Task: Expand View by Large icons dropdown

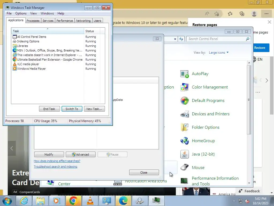Action: pyautogui.click(x=219, y=53)
